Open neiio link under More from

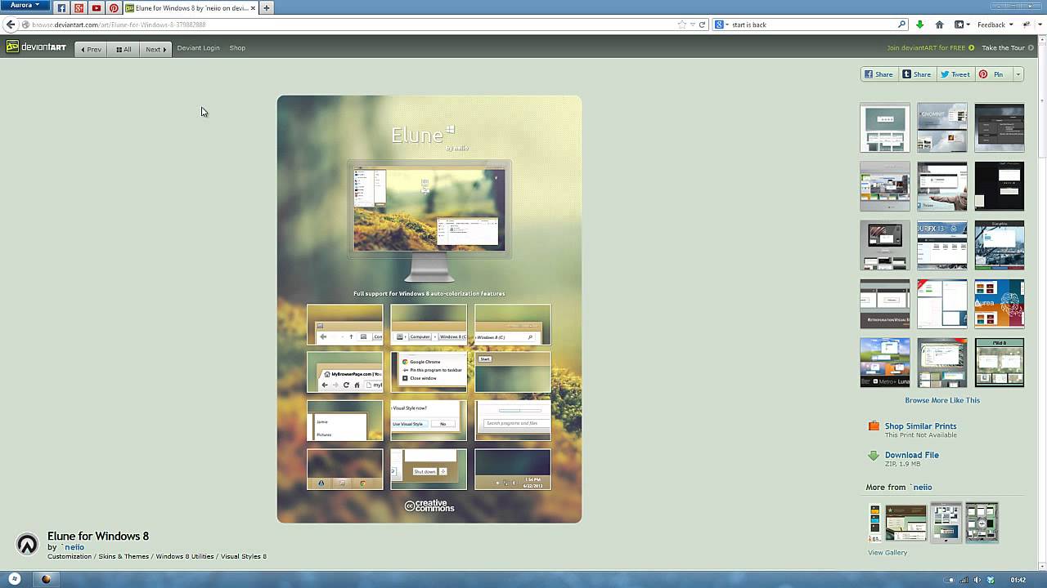(922, 488)
